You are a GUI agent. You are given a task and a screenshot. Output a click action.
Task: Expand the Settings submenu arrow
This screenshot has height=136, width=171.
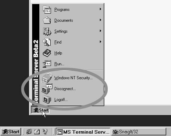tap(100, 31)
